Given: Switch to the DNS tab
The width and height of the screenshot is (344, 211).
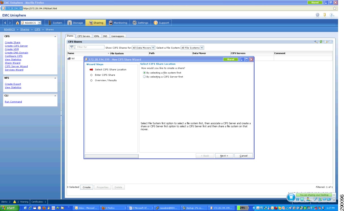Looking at the screenshot, I should (105, 36).
